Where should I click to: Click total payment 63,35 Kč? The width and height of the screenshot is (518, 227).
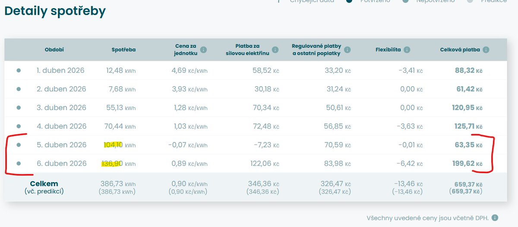[x=468, y=145]
